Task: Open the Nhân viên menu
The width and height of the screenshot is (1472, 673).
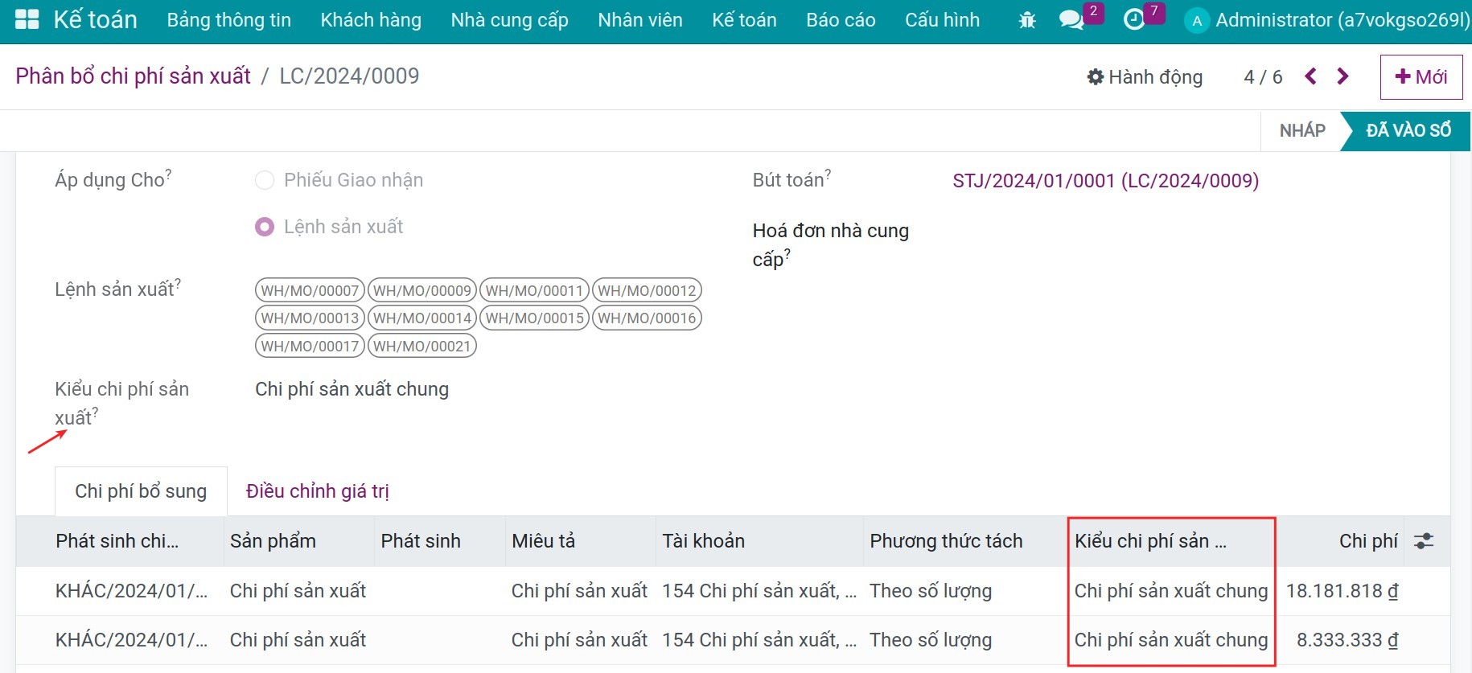Action: point(640,20)
